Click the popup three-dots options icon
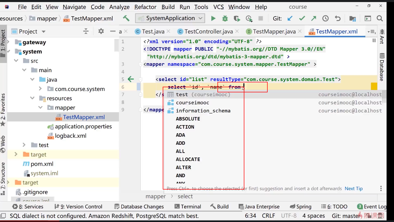 [381, 188]
